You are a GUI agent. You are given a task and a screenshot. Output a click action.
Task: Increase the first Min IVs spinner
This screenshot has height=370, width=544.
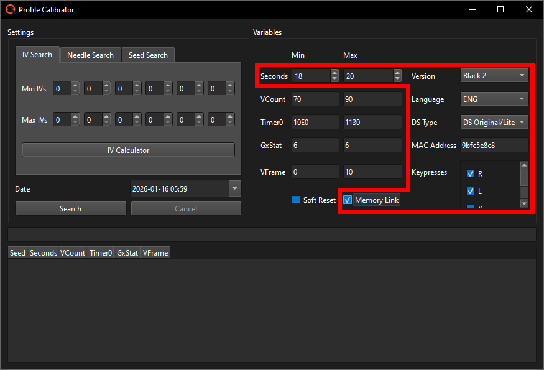click(x=76, y=85)
